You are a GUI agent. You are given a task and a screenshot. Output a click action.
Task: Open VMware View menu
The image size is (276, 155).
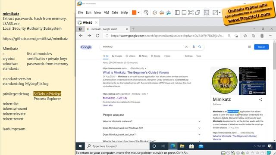point(97,12)
